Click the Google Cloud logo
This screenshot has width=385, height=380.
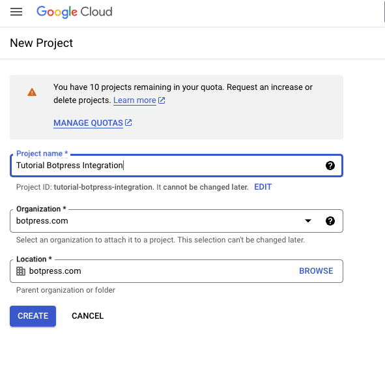(74, 12)
